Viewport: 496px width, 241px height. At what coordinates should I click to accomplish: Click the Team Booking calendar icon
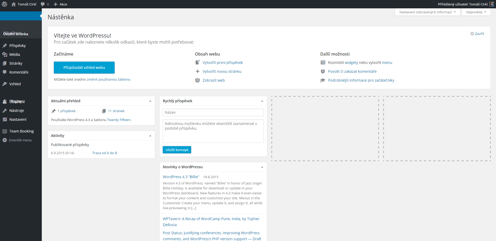click(5, 131)
